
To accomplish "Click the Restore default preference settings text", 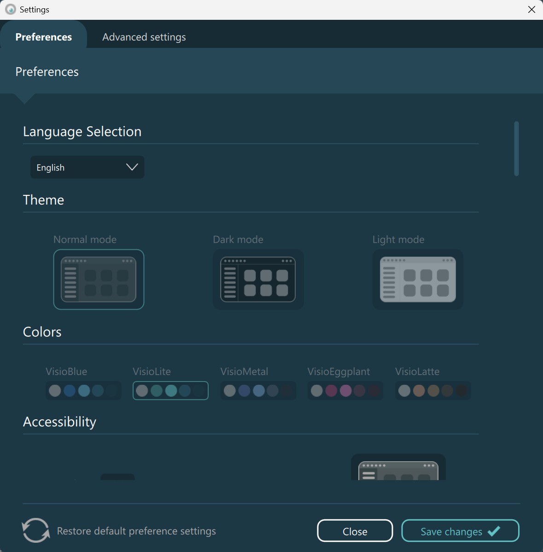I will point(136,531).
